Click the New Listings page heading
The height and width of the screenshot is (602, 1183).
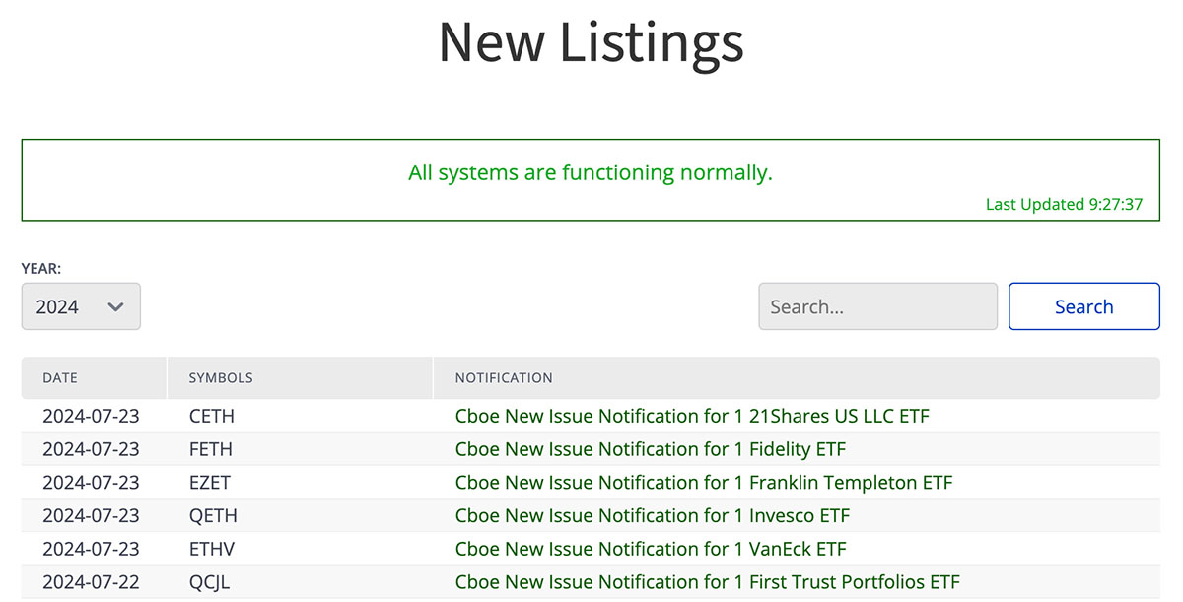pos(591,43)
